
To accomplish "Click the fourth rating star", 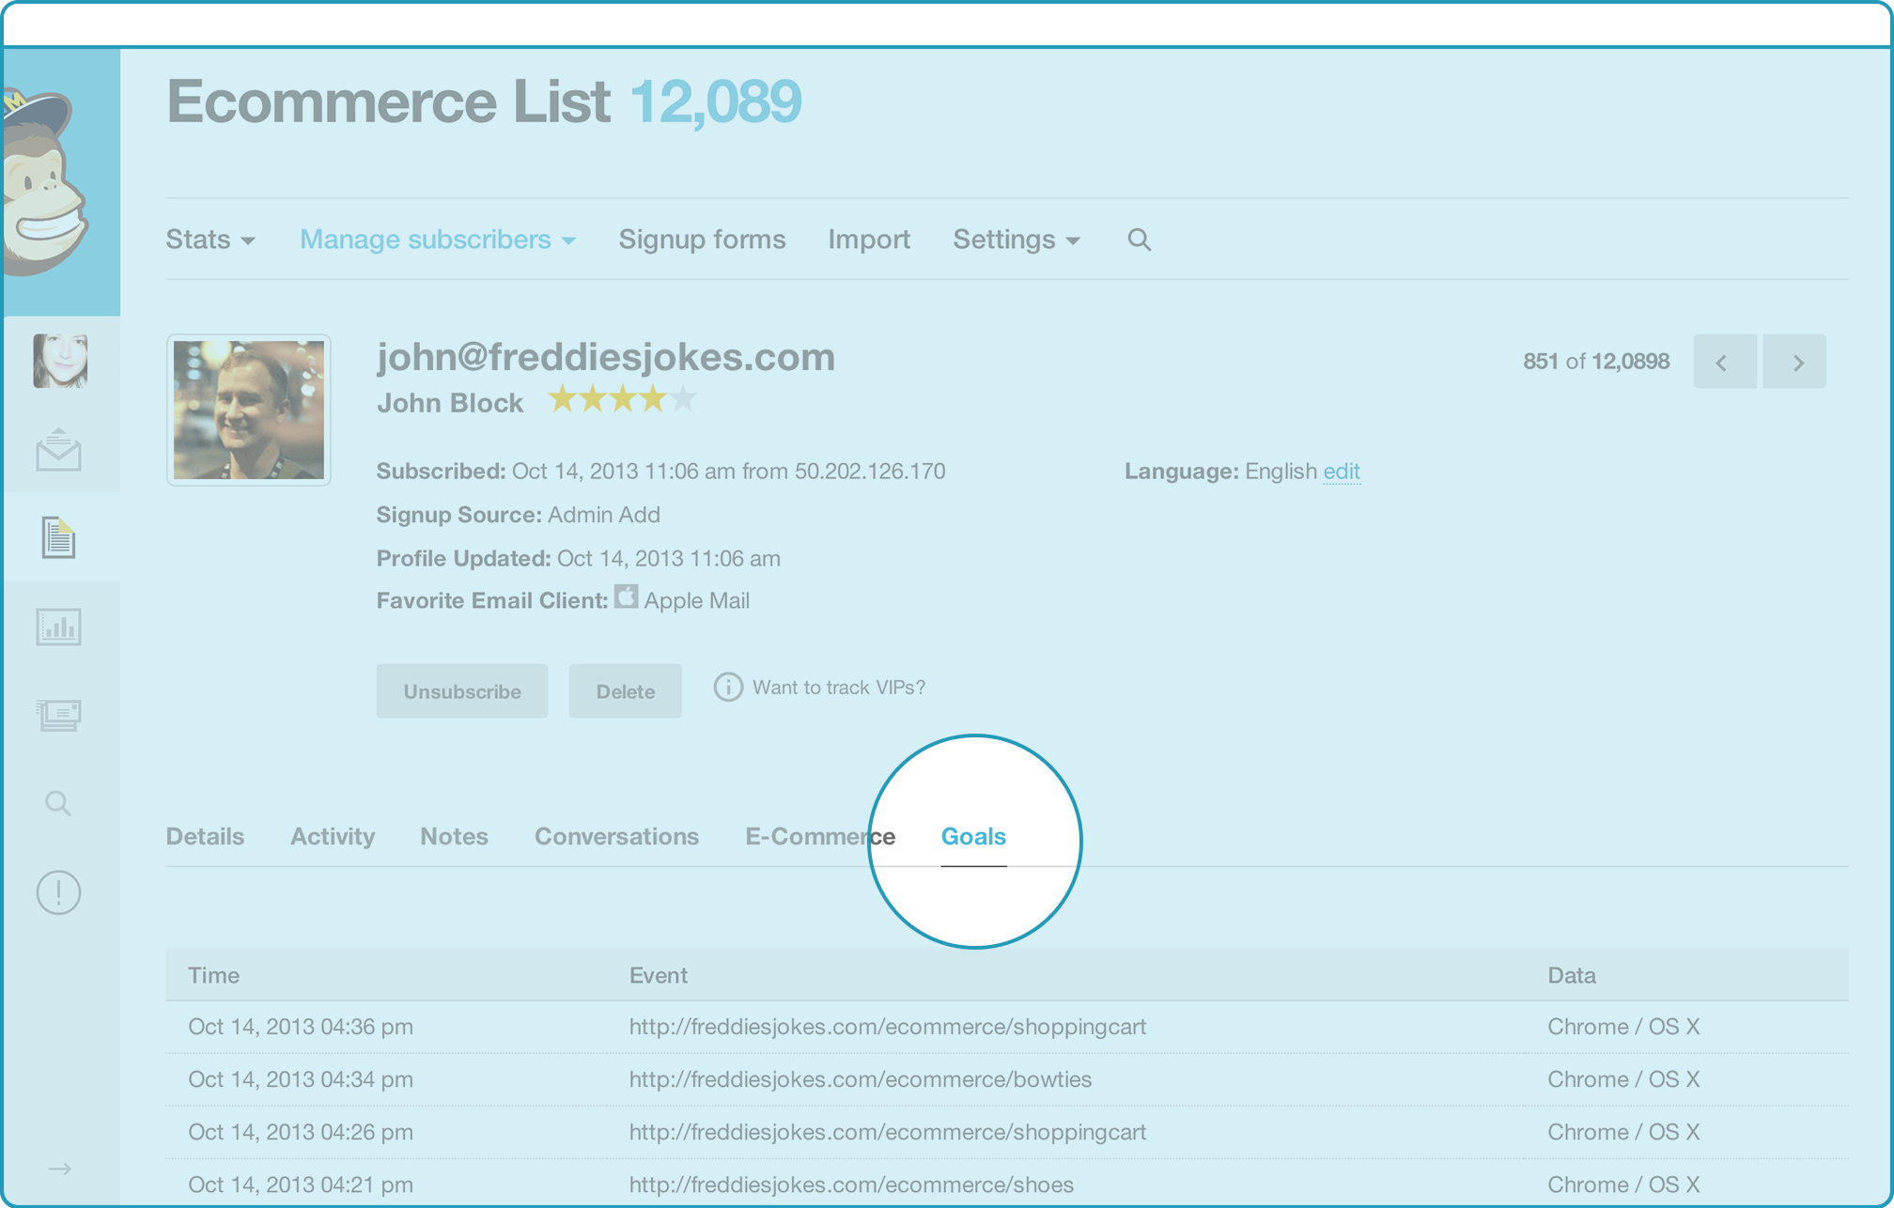I will click(x=653, y=400).
